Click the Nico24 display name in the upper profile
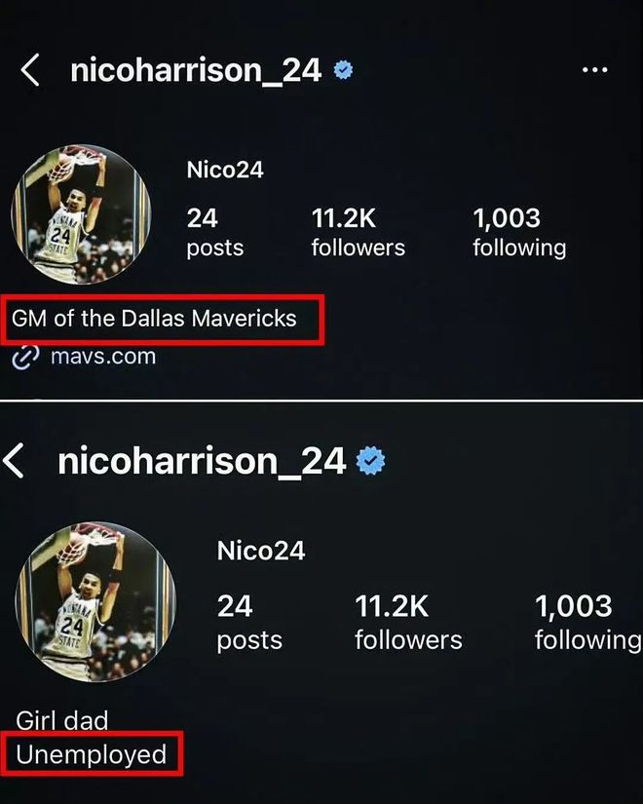The image size is (643, 804). point(225,170)
